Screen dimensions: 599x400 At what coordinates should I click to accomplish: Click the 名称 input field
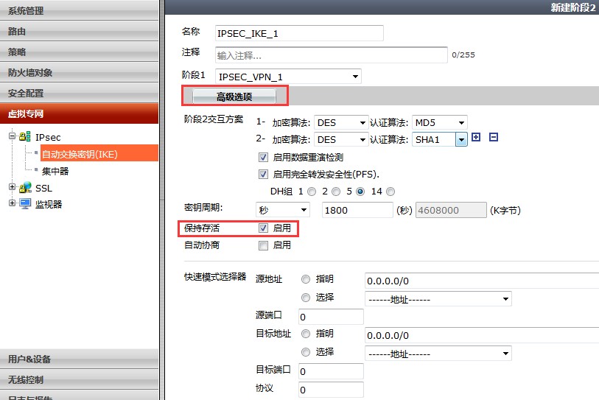tap(299, 33)
